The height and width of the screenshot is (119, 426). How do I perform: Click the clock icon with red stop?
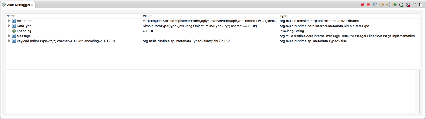coord(408,5)
